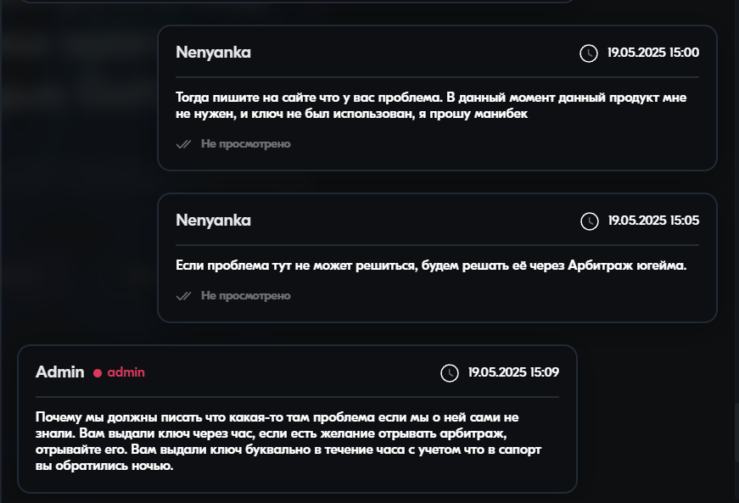The image size is (739, 503).
Task: Click the partially visible message card at the top
Action: click(288, 2)
